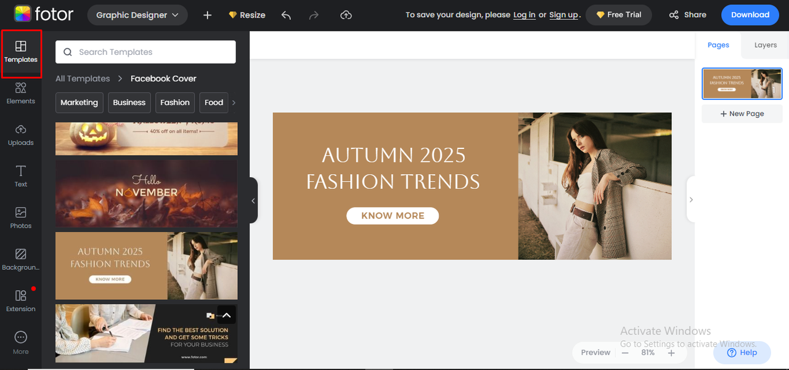Select the Hello November template
The image size is (789, 370).
pyautogui.click(x=146, y=193)
